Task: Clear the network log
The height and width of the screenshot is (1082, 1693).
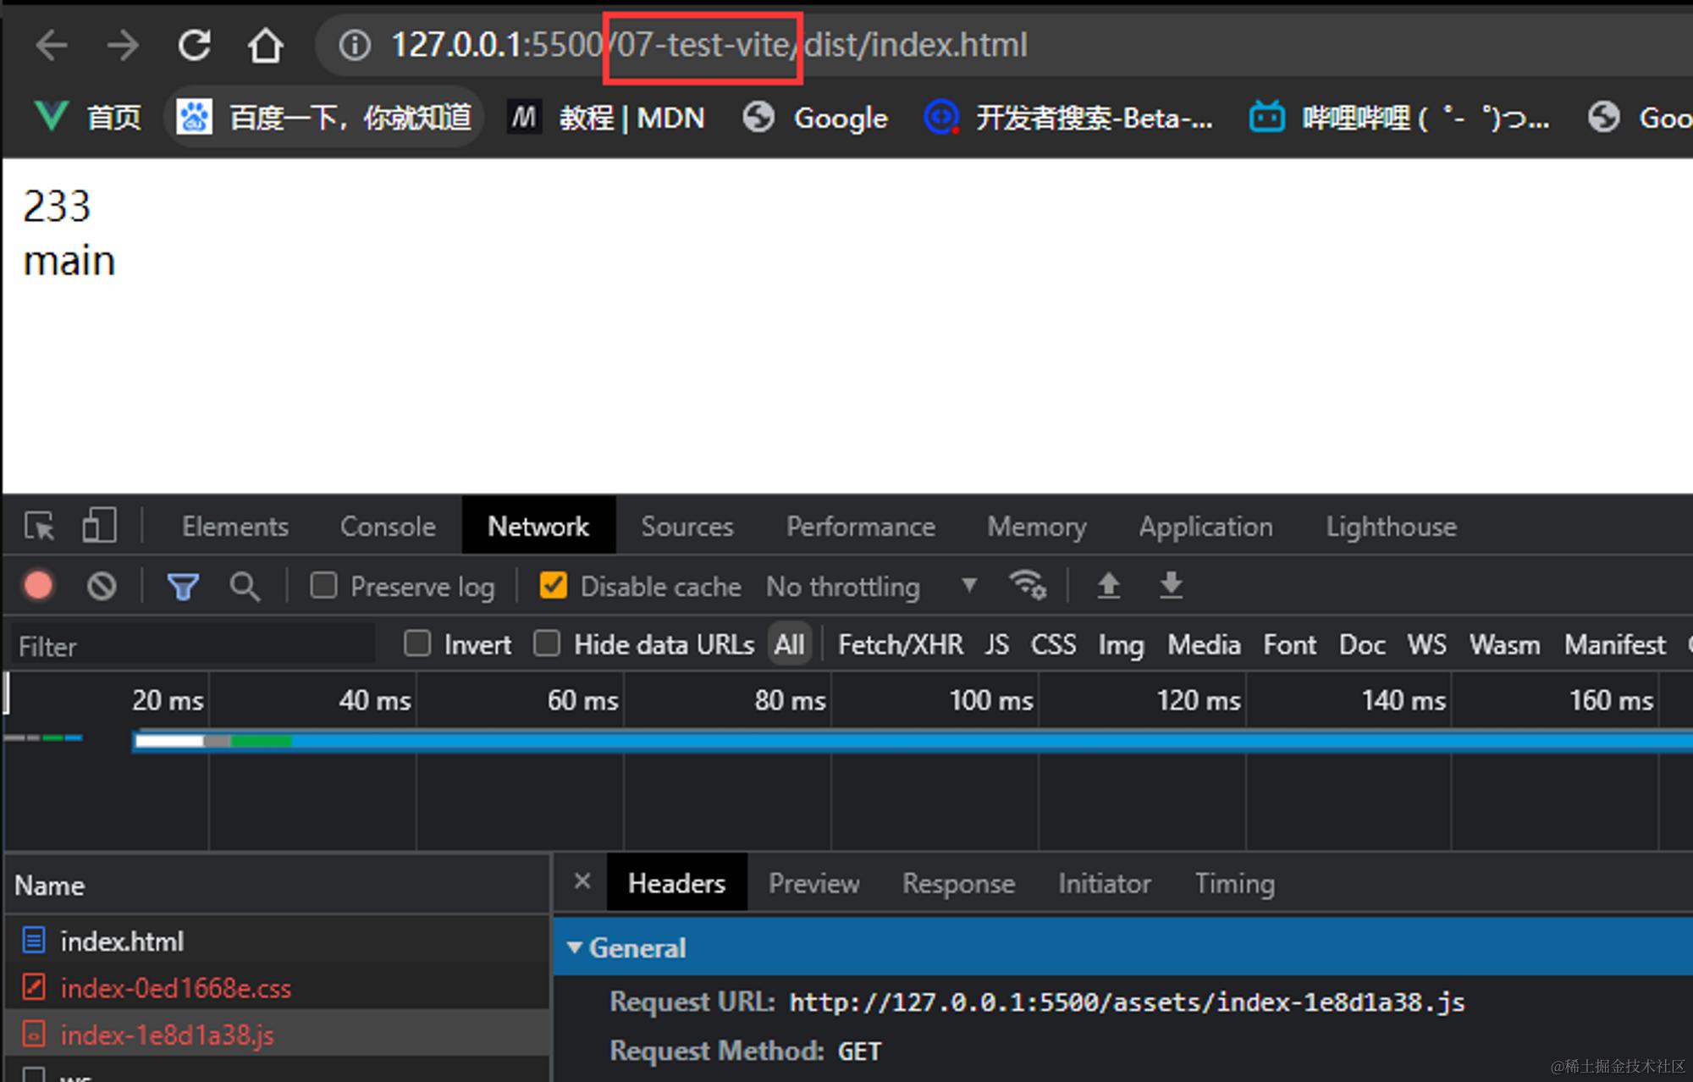Action: (102, 586)
